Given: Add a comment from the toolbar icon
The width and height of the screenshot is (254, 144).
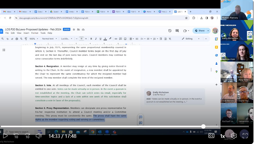Looking at the screenshot, I should pyautogui.click(x=120, y=39).
